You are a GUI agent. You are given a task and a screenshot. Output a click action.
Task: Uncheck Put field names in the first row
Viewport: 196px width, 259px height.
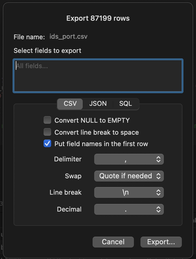(47, 143)
